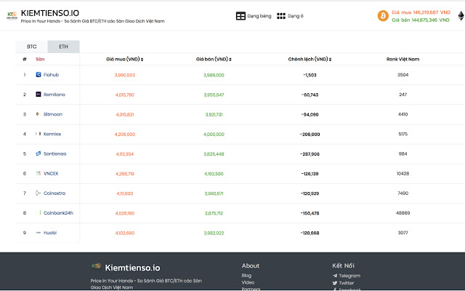Open the Coinextra exchange link
The width and height of the screenshot is (465, 291).
54,194
